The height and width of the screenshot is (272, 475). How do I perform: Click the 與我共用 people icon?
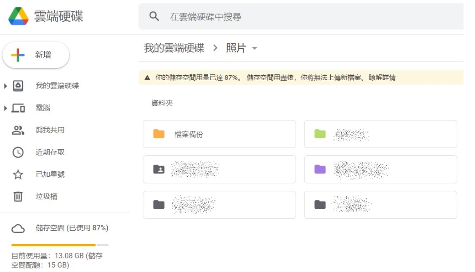pyautogui.click(x=18, y=130)
